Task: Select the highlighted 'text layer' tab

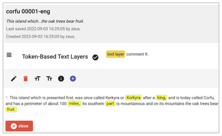Action: 115,54
